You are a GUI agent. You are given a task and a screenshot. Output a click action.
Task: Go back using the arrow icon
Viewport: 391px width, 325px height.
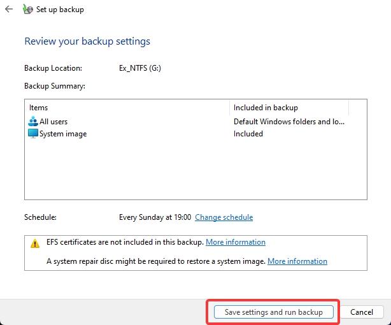(x=9, y=9)
